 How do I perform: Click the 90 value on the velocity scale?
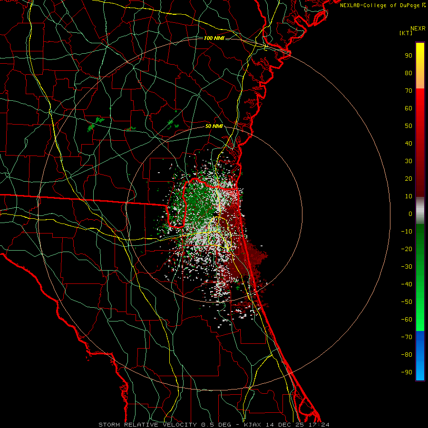(409, 56)
